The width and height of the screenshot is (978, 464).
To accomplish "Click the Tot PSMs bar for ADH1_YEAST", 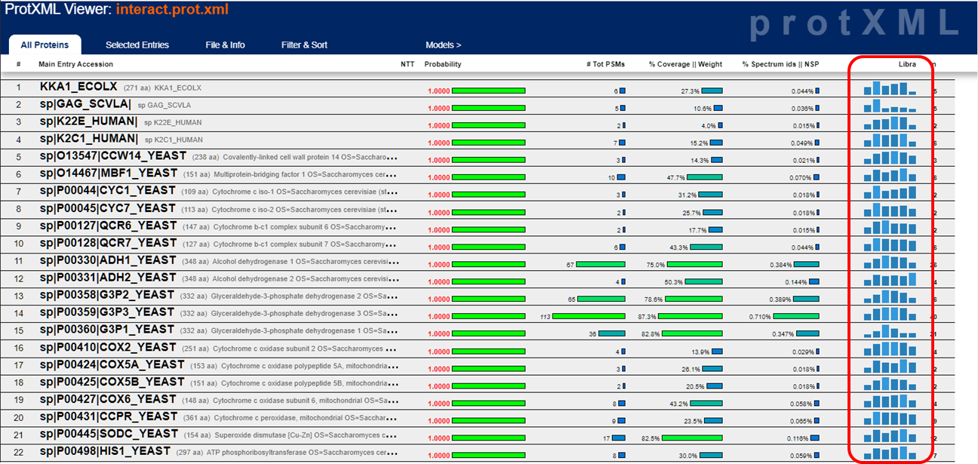I will point(601,264).
